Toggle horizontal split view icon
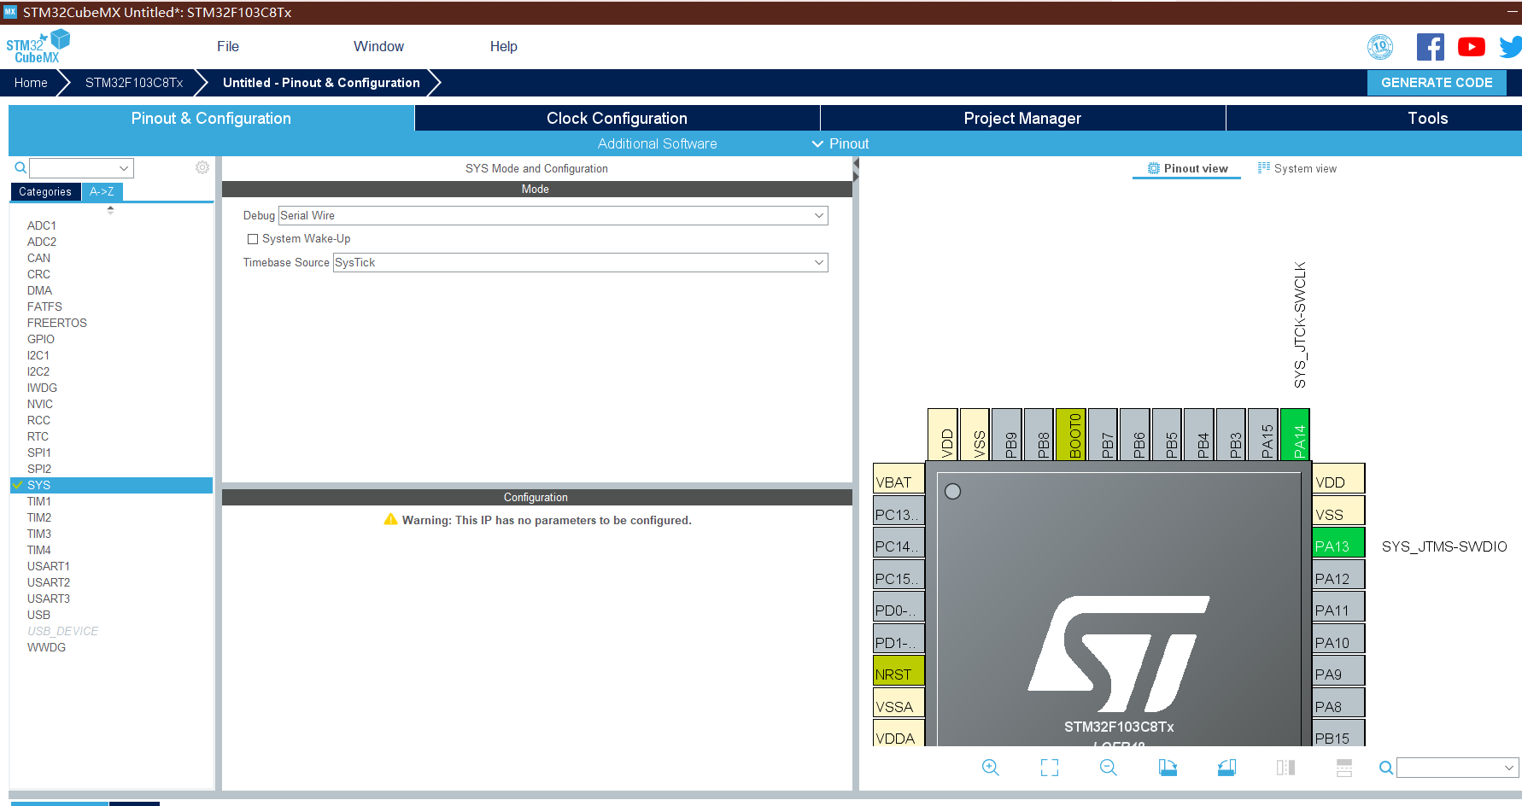The image size is (1522, 806). coord(1344,768)
